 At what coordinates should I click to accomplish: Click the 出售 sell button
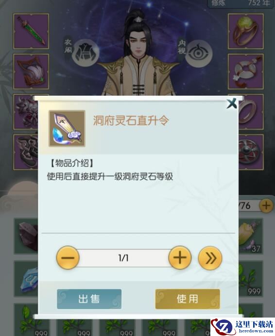pyautogui.click(x=89, y=299)
